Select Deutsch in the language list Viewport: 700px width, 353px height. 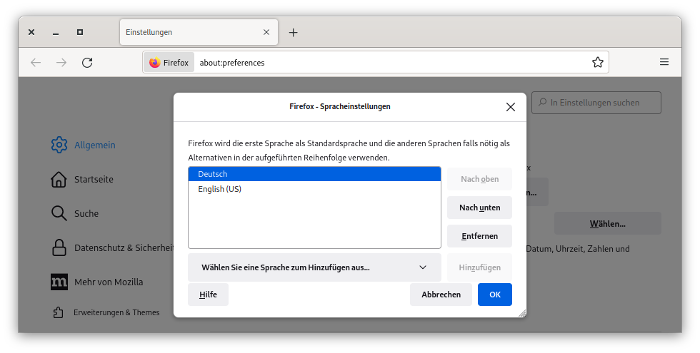coord(314,174)
